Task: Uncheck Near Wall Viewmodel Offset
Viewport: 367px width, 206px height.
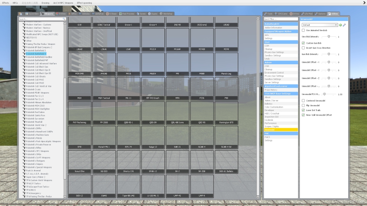Action: pyautogui.click(x=303, y=115)
